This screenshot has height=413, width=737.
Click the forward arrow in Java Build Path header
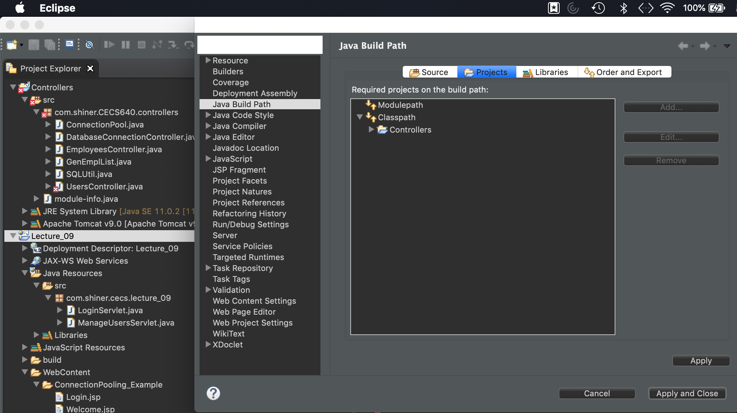[x=705, y=46]
